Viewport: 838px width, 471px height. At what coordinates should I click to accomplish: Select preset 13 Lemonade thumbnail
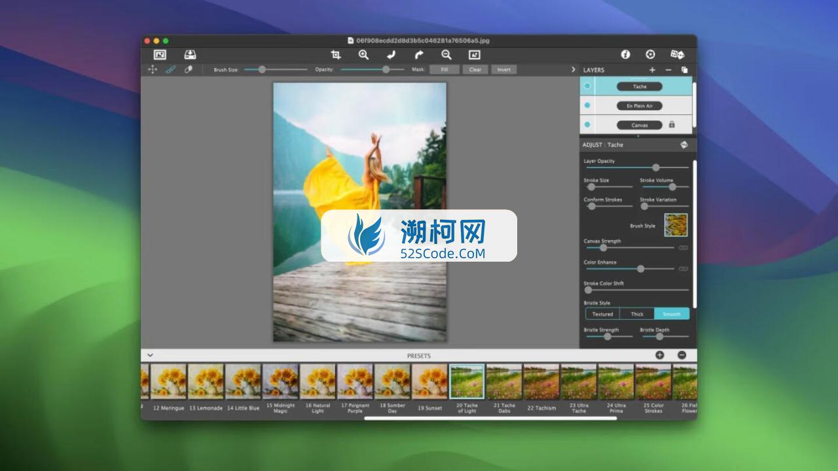click(206, 381)
